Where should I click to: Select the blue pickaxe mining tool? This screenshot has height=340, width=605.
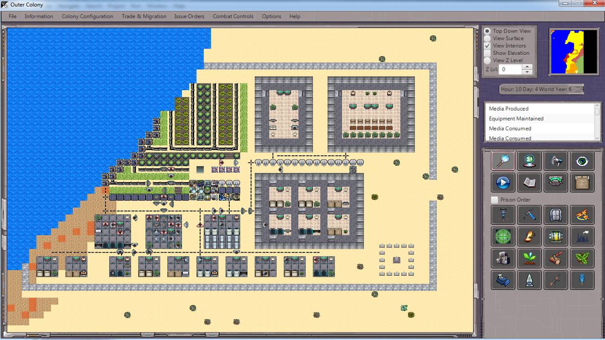529,215
